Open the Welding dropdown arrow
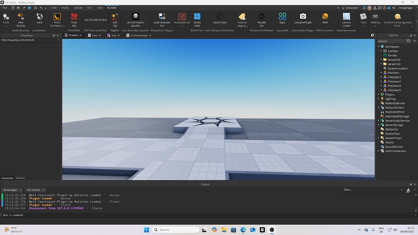The image size is (418, 235). pos(375,27)
